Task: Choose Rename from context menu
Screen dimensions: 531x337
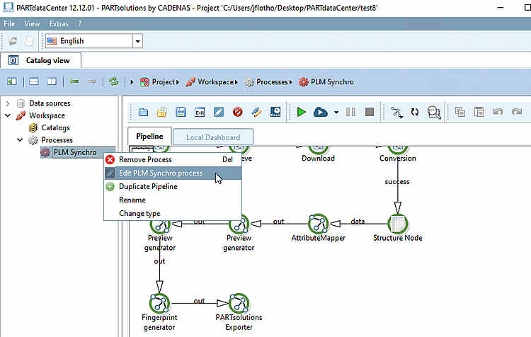Action: 173,200
